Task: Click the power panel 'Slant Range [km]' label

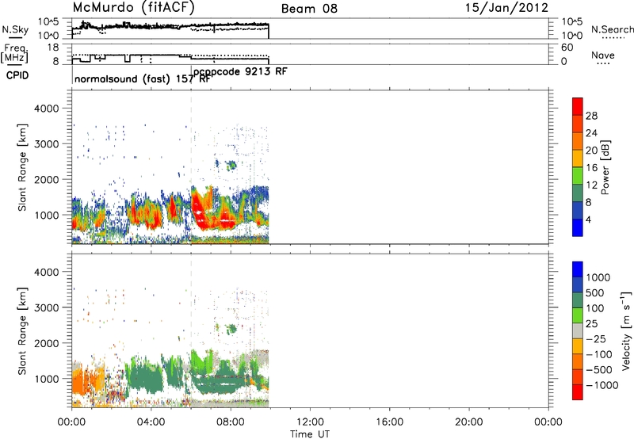Action: 22,167
